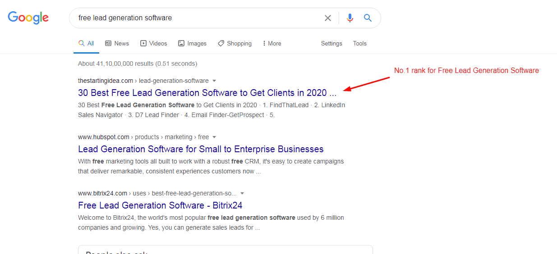Viewport: 557px width, 254px height.
Task: Click the blue magnifier search button
Action: tap(368, 18)
